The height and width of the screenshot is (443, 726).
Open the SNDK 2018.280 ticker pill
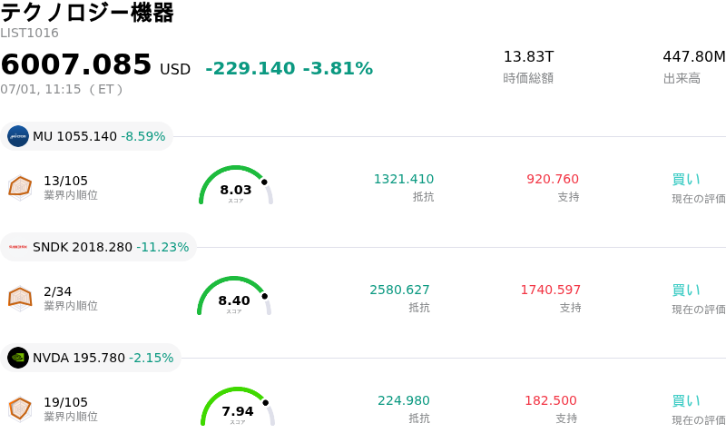(98, 247)
